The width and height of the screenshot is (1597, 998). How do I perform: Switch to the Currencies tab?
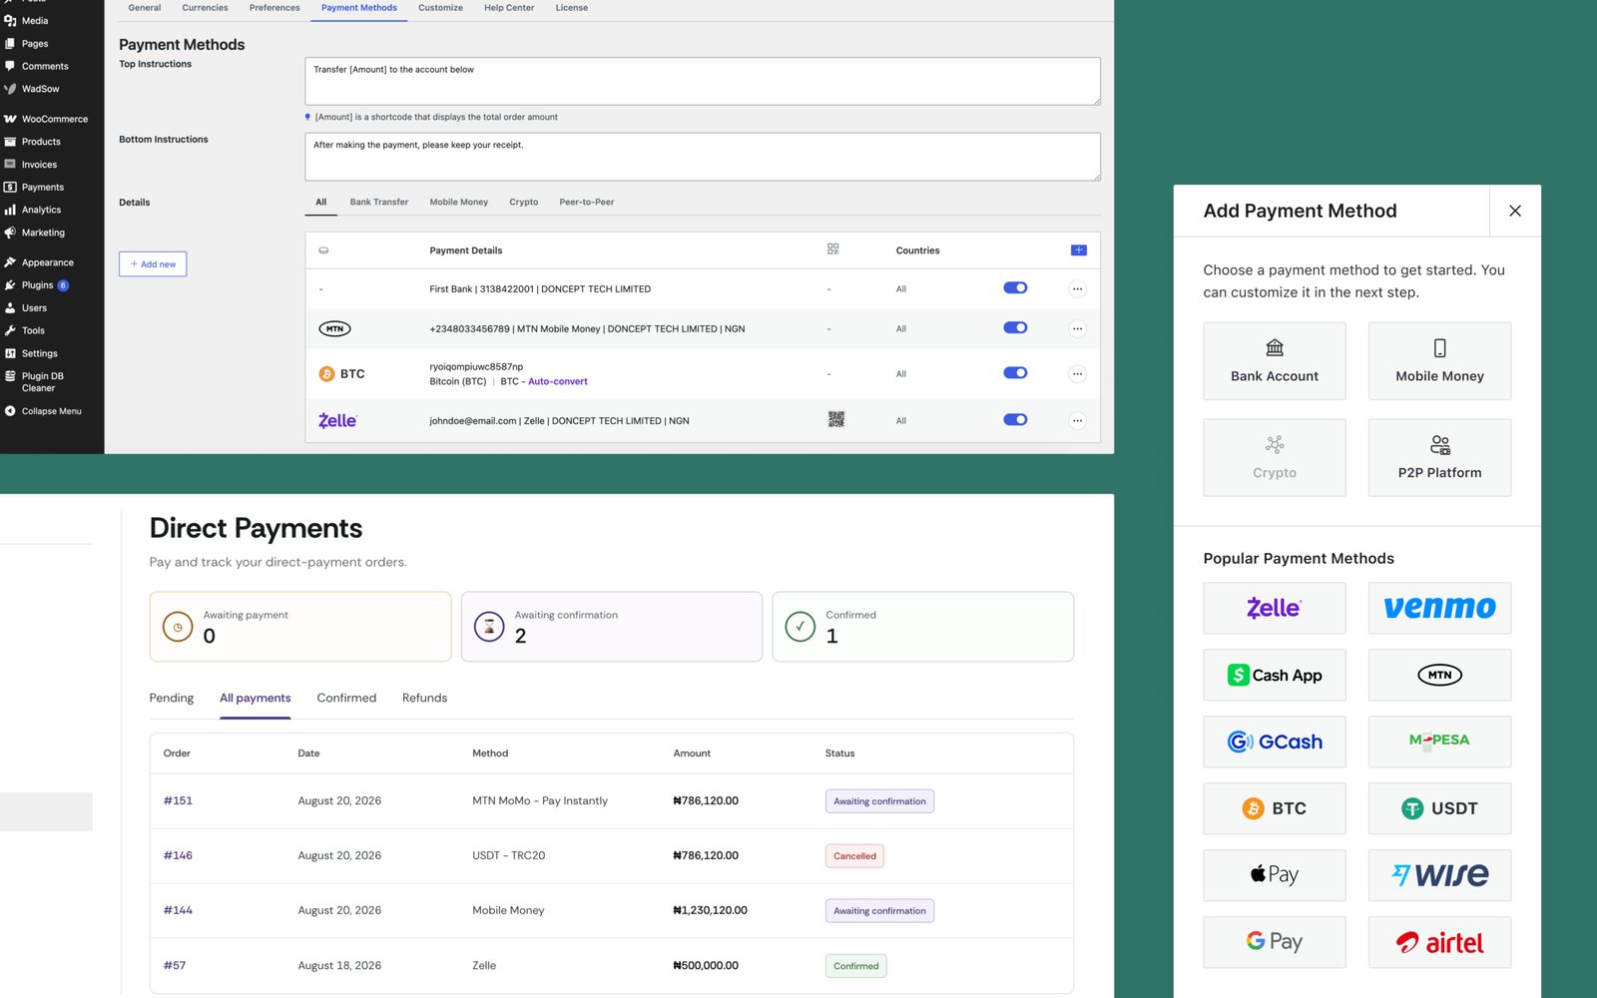[205, 8]
